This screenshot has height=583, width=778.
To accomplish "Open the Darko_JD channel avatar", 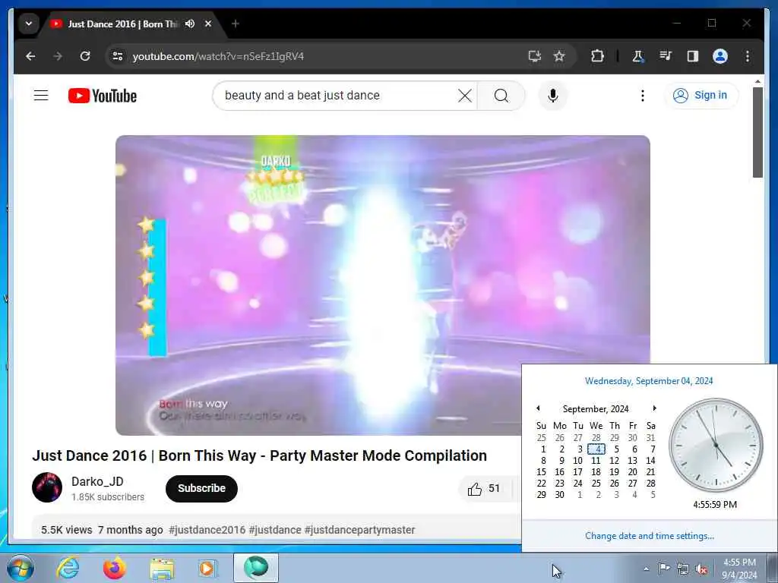I will coord(47,487).
